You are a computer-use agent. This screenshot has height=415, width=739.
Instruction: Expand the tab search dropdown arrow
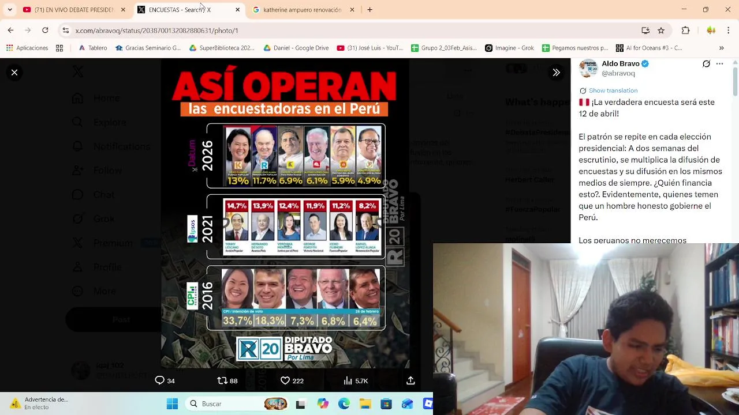(x=10, y=10)
